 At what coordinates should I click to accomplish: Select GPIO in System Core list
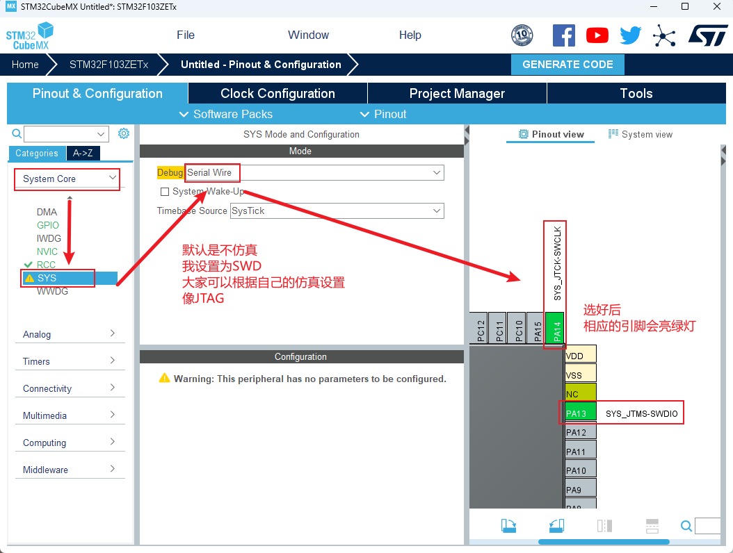[x=48, y=225]
